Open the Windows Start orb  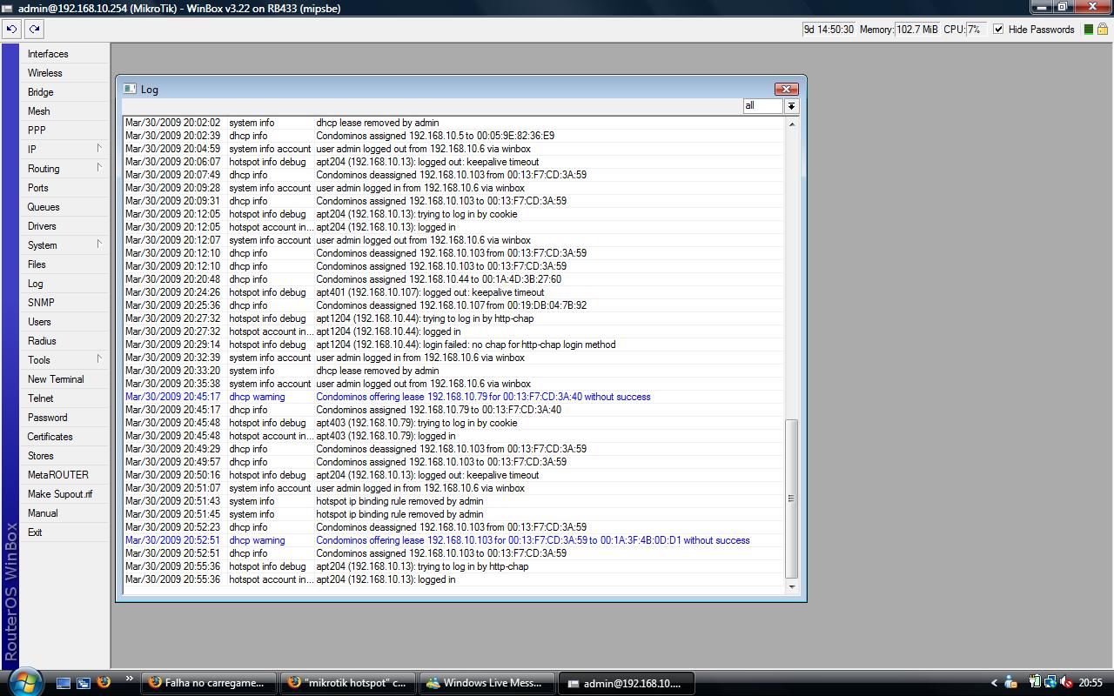pyautogui.click(x=23, y=681)
